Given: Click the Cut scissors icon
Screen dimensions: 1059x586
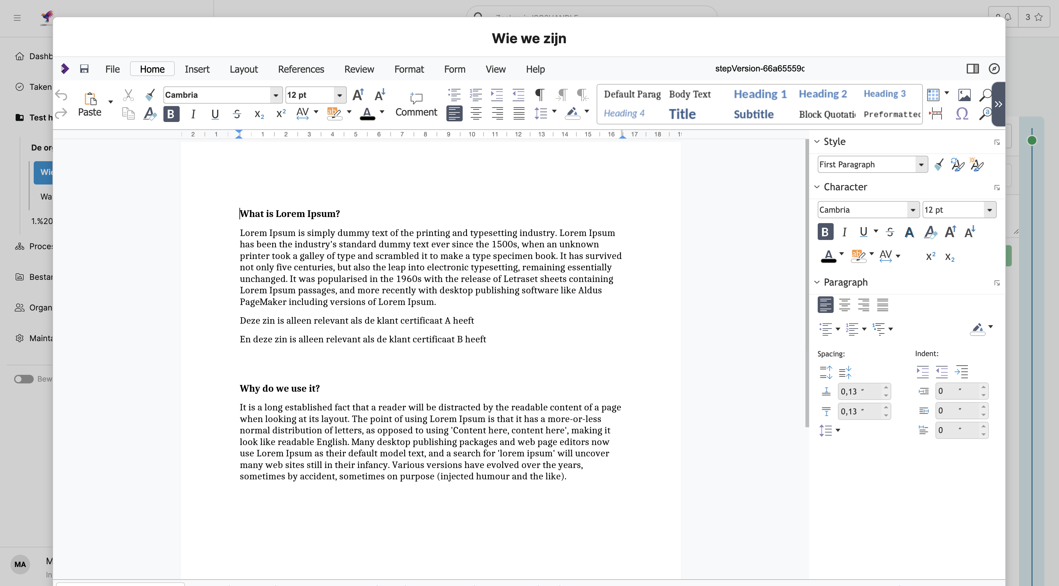Looking at the screenshot, I should point(129,95).
